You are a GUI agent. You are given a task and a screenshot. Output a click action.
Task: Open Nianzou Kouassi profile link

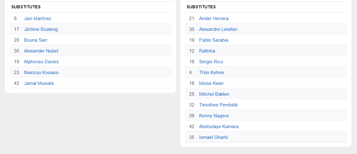click(x=41, y=73)
